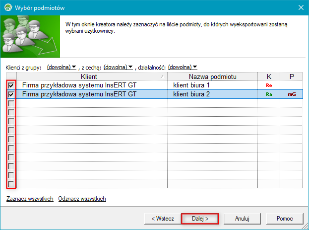Select the 'klient biura 1' cell
Image resolution: width=309 pixels, height=230 pixels.
click(212, 85)
